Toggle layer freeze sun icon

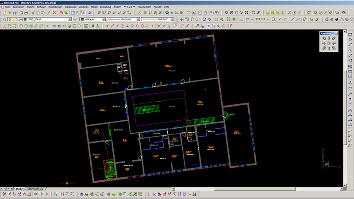pyautogui.click(x=14, y=19)
